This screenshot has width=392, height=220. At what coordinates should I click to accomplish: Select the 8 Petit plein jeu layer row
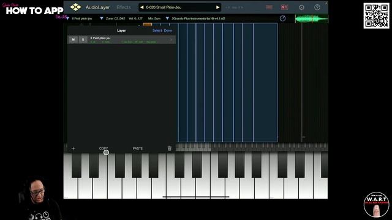pos(121,40)
